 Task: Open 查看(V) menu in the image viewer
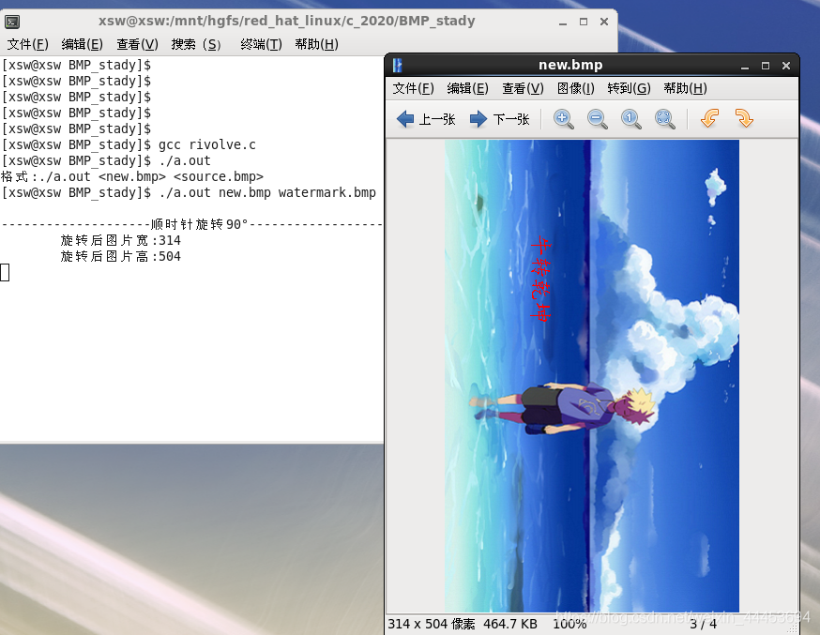(x=523, y=88)
